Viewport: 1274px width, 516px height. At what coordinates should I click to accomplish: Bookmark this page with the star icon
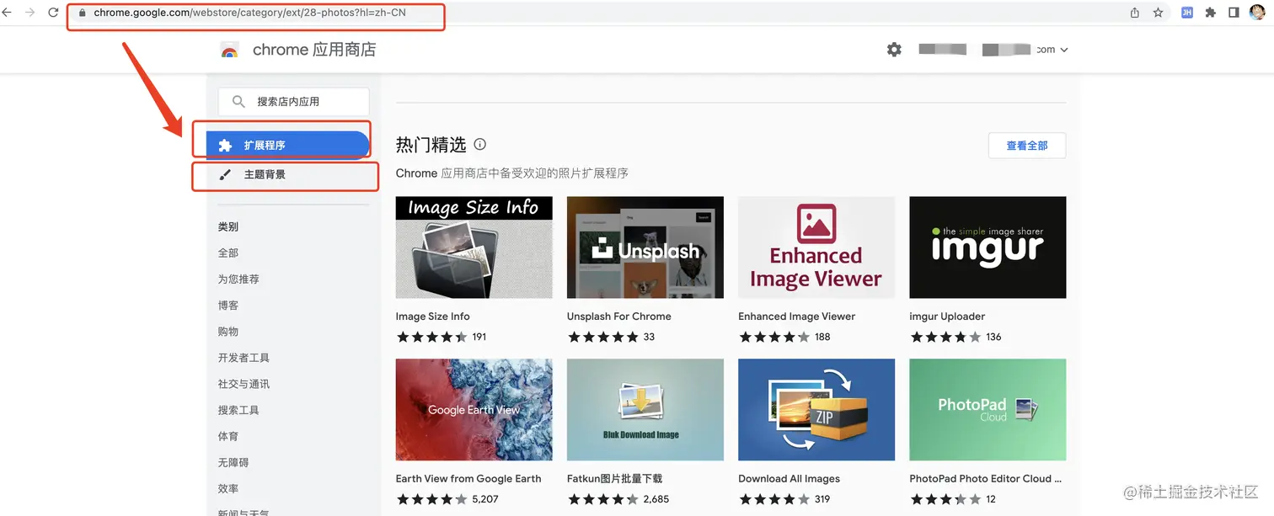click(1159, 13)
